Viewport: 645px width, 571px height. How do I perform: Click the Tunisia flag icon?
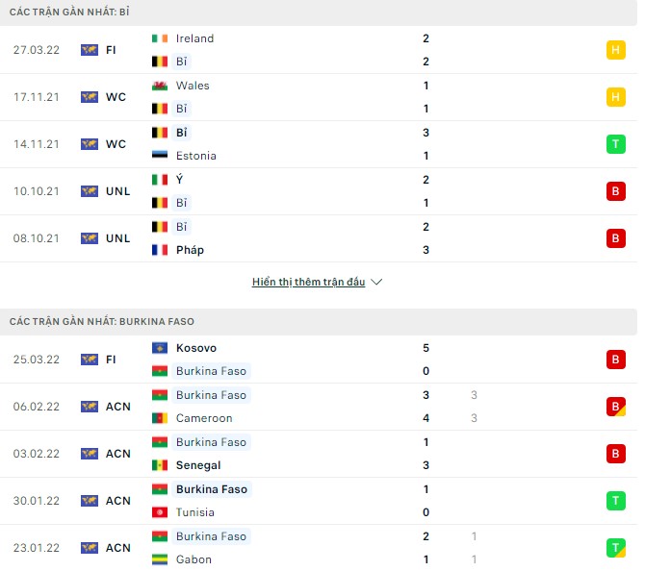(160, 512)
